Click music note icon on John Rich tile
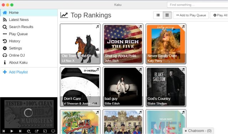 pyautogui.click(x=140, y=27)
